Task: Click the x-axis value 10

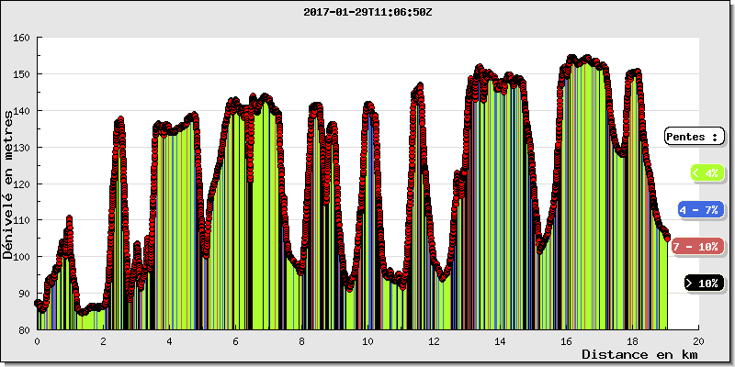Action: point(368,341)
